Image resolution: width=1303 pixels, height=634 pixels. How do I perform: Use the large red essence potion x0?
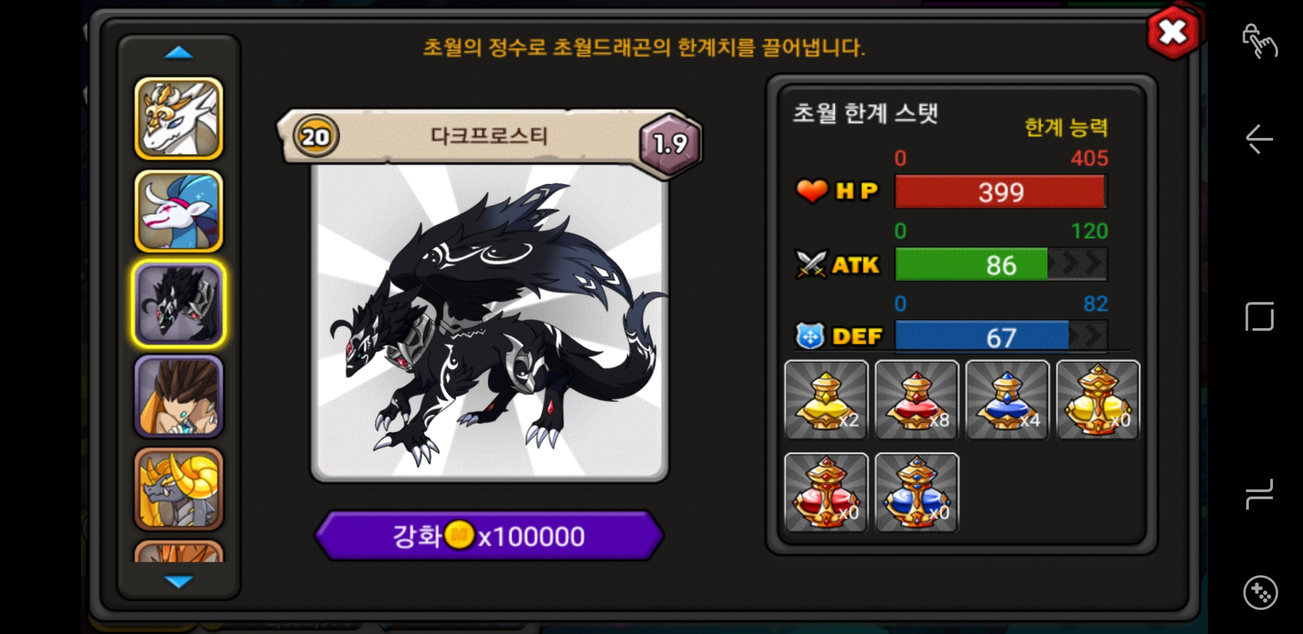(x=826, y=493)
